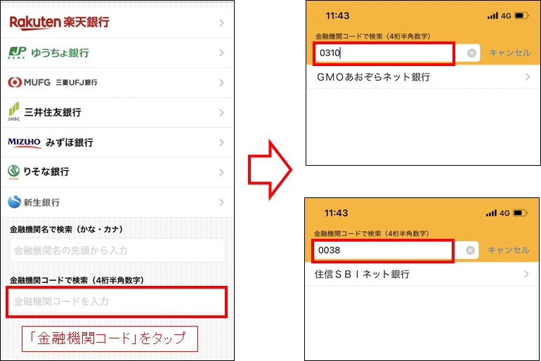The image size is (541, 361).
Task: Select the SMBC 三井住友銀行 logo
Action: tap(44, 112)
